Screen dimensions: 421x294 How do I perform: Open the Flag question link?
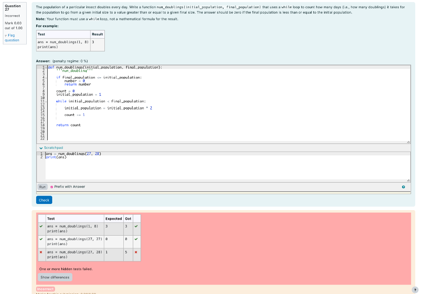[x=11, y=37]
